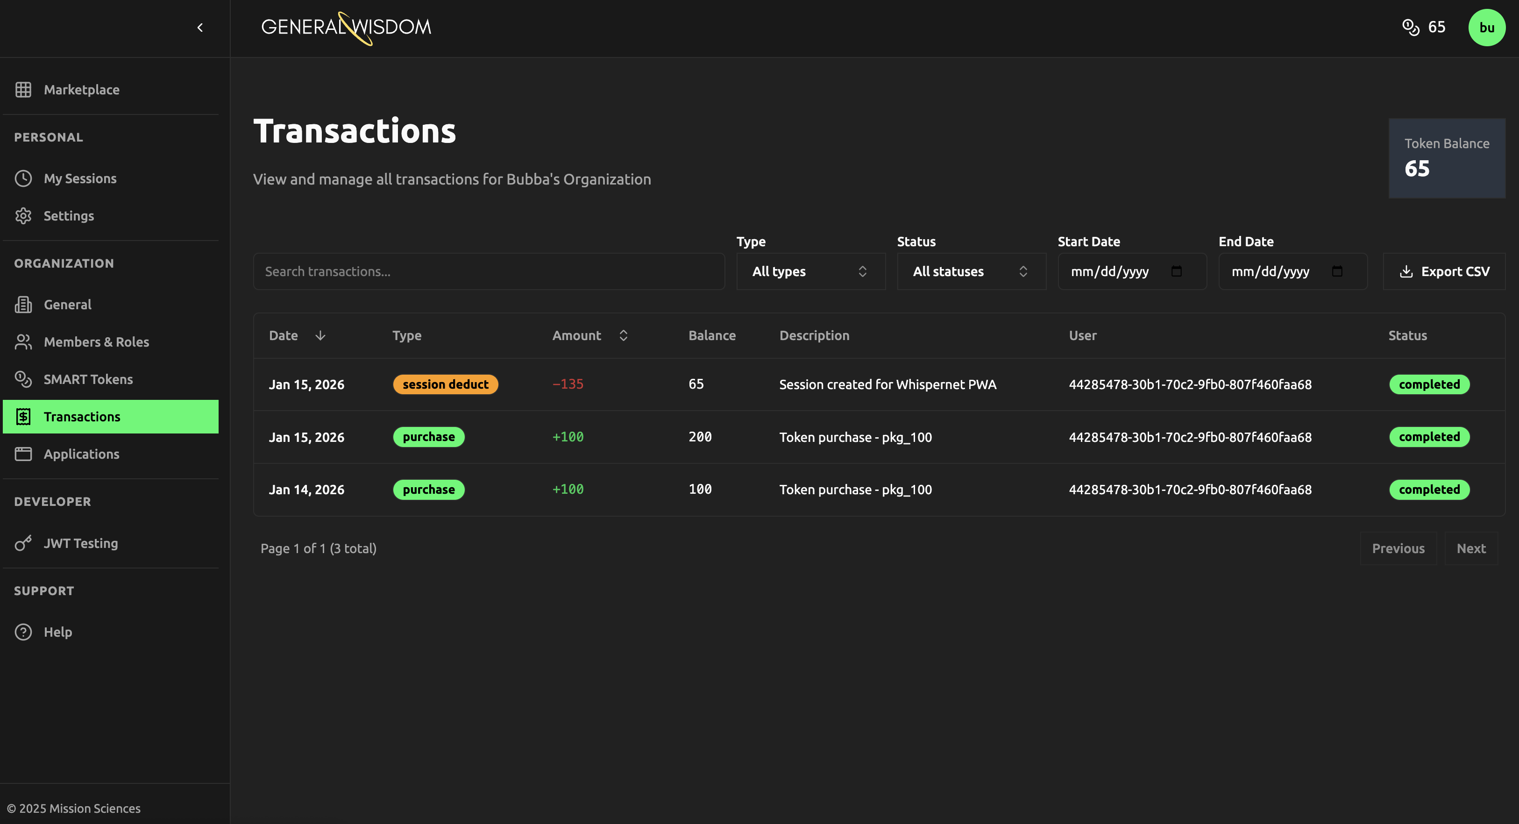Click the My Sessions clock icon

tap(23, 178)
